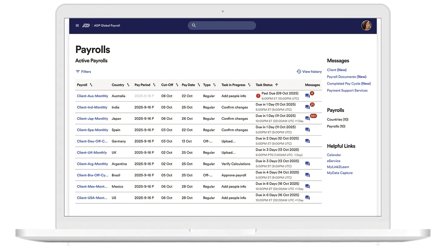The width and height of the screenshot is (446, 246).
Task: Click the ADP logo in header
Action: [x=86, y=26]
